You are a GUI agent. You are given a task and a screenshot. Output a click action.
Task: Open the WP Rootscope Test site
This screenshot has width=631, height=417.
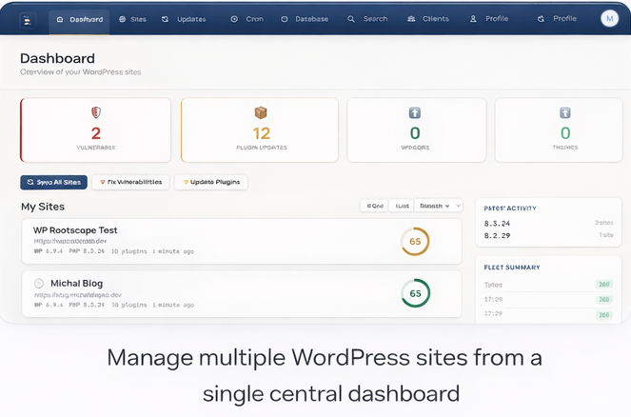(242, 241)
